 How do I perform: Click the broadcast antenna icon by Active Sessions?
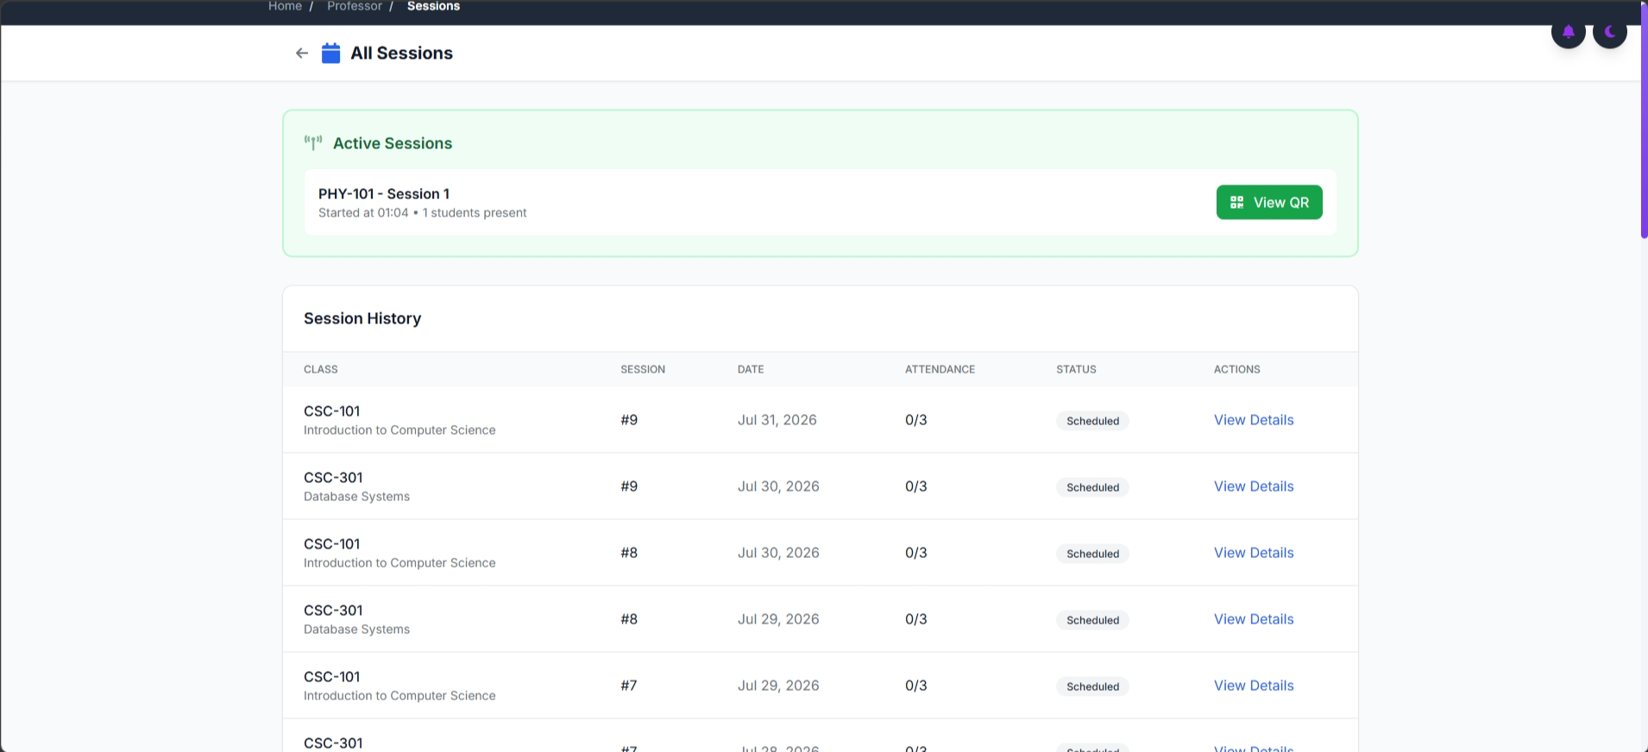(313, 143)
